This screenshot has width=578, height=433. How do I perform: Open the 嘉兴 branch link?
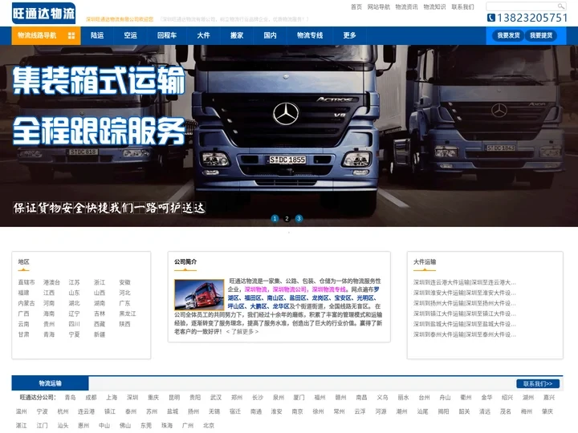click(549, 397)
